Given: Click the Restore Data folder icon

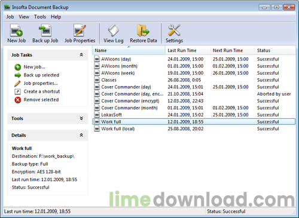Looking at the screenshot, I should click(143, 30).
